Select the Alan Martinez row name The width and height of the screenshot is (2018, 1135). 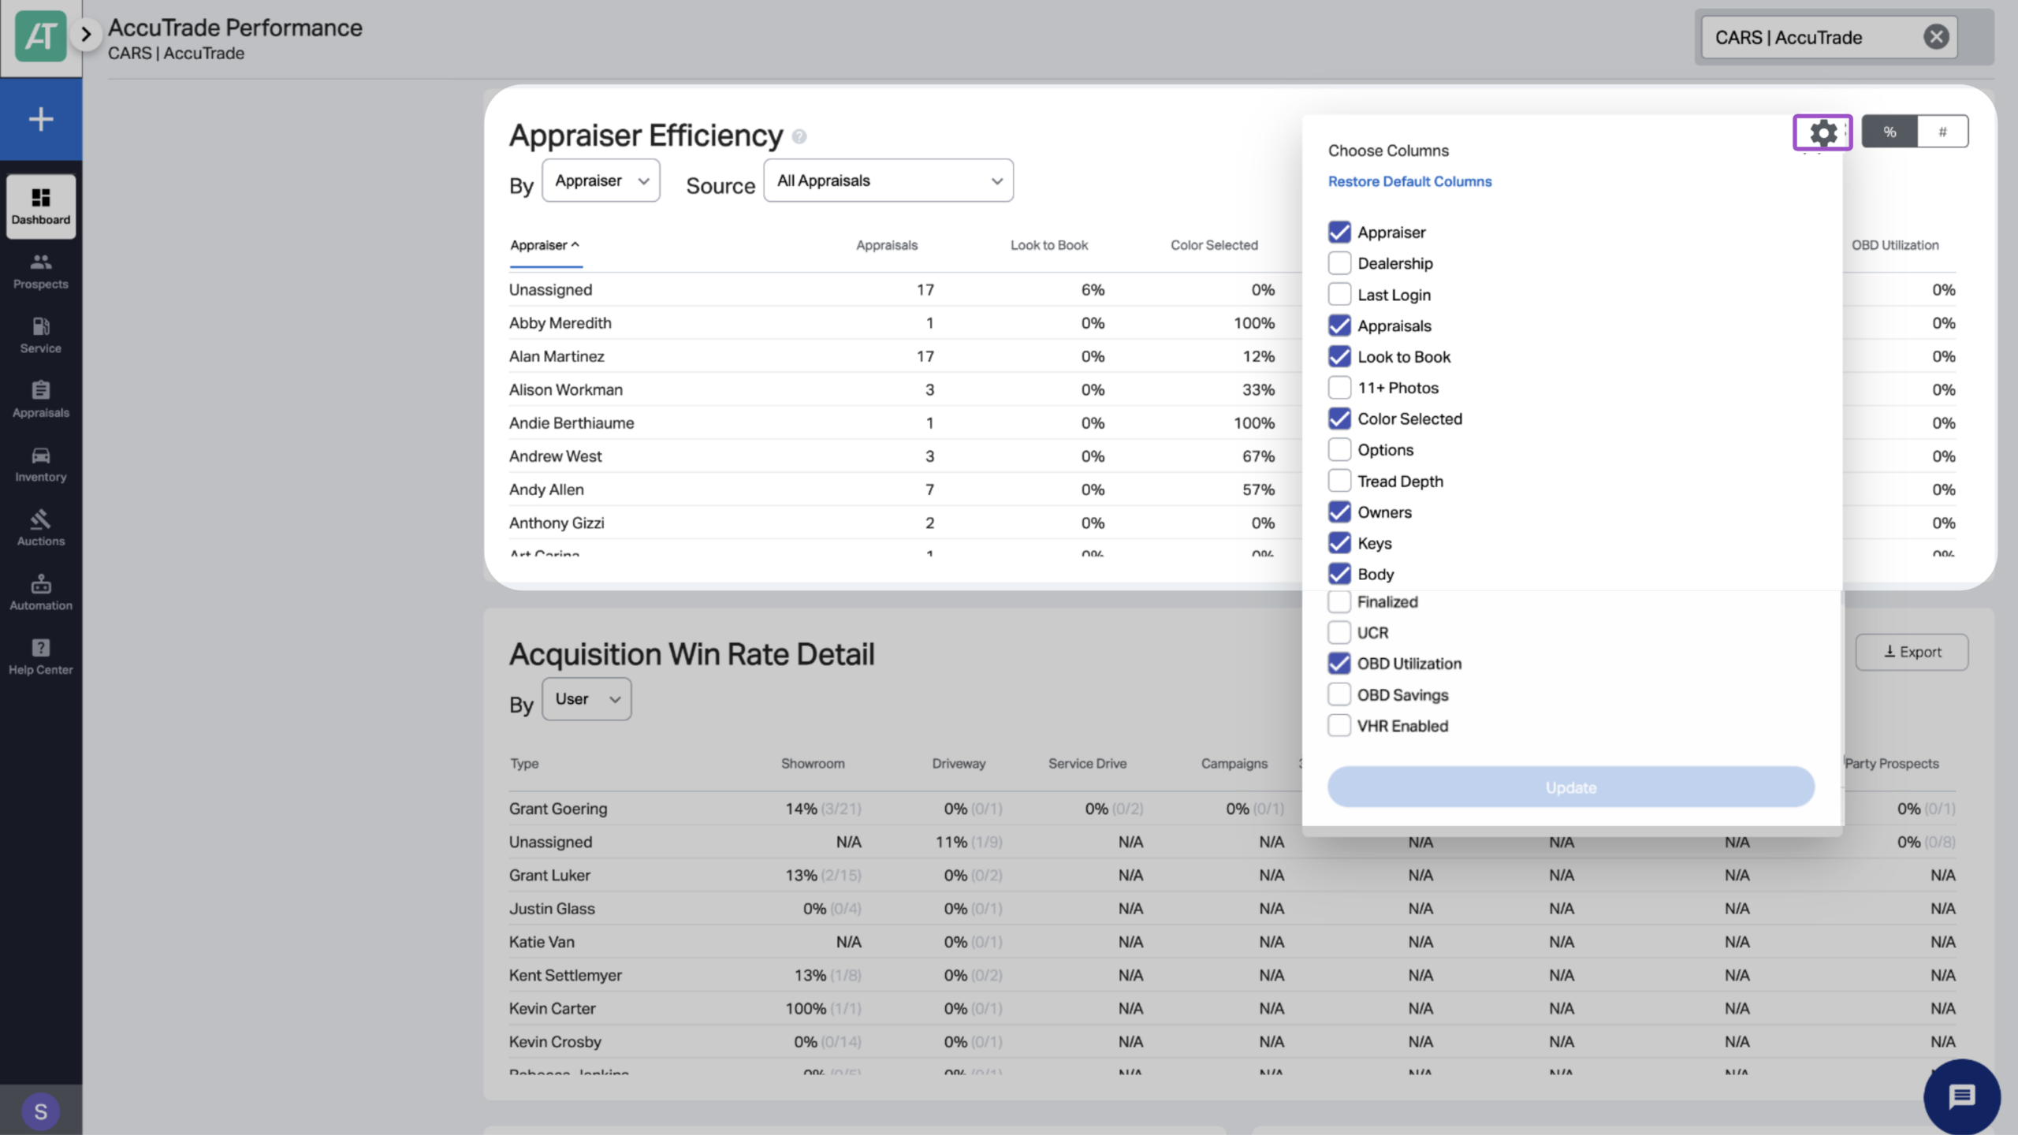[x=557, y=356]
